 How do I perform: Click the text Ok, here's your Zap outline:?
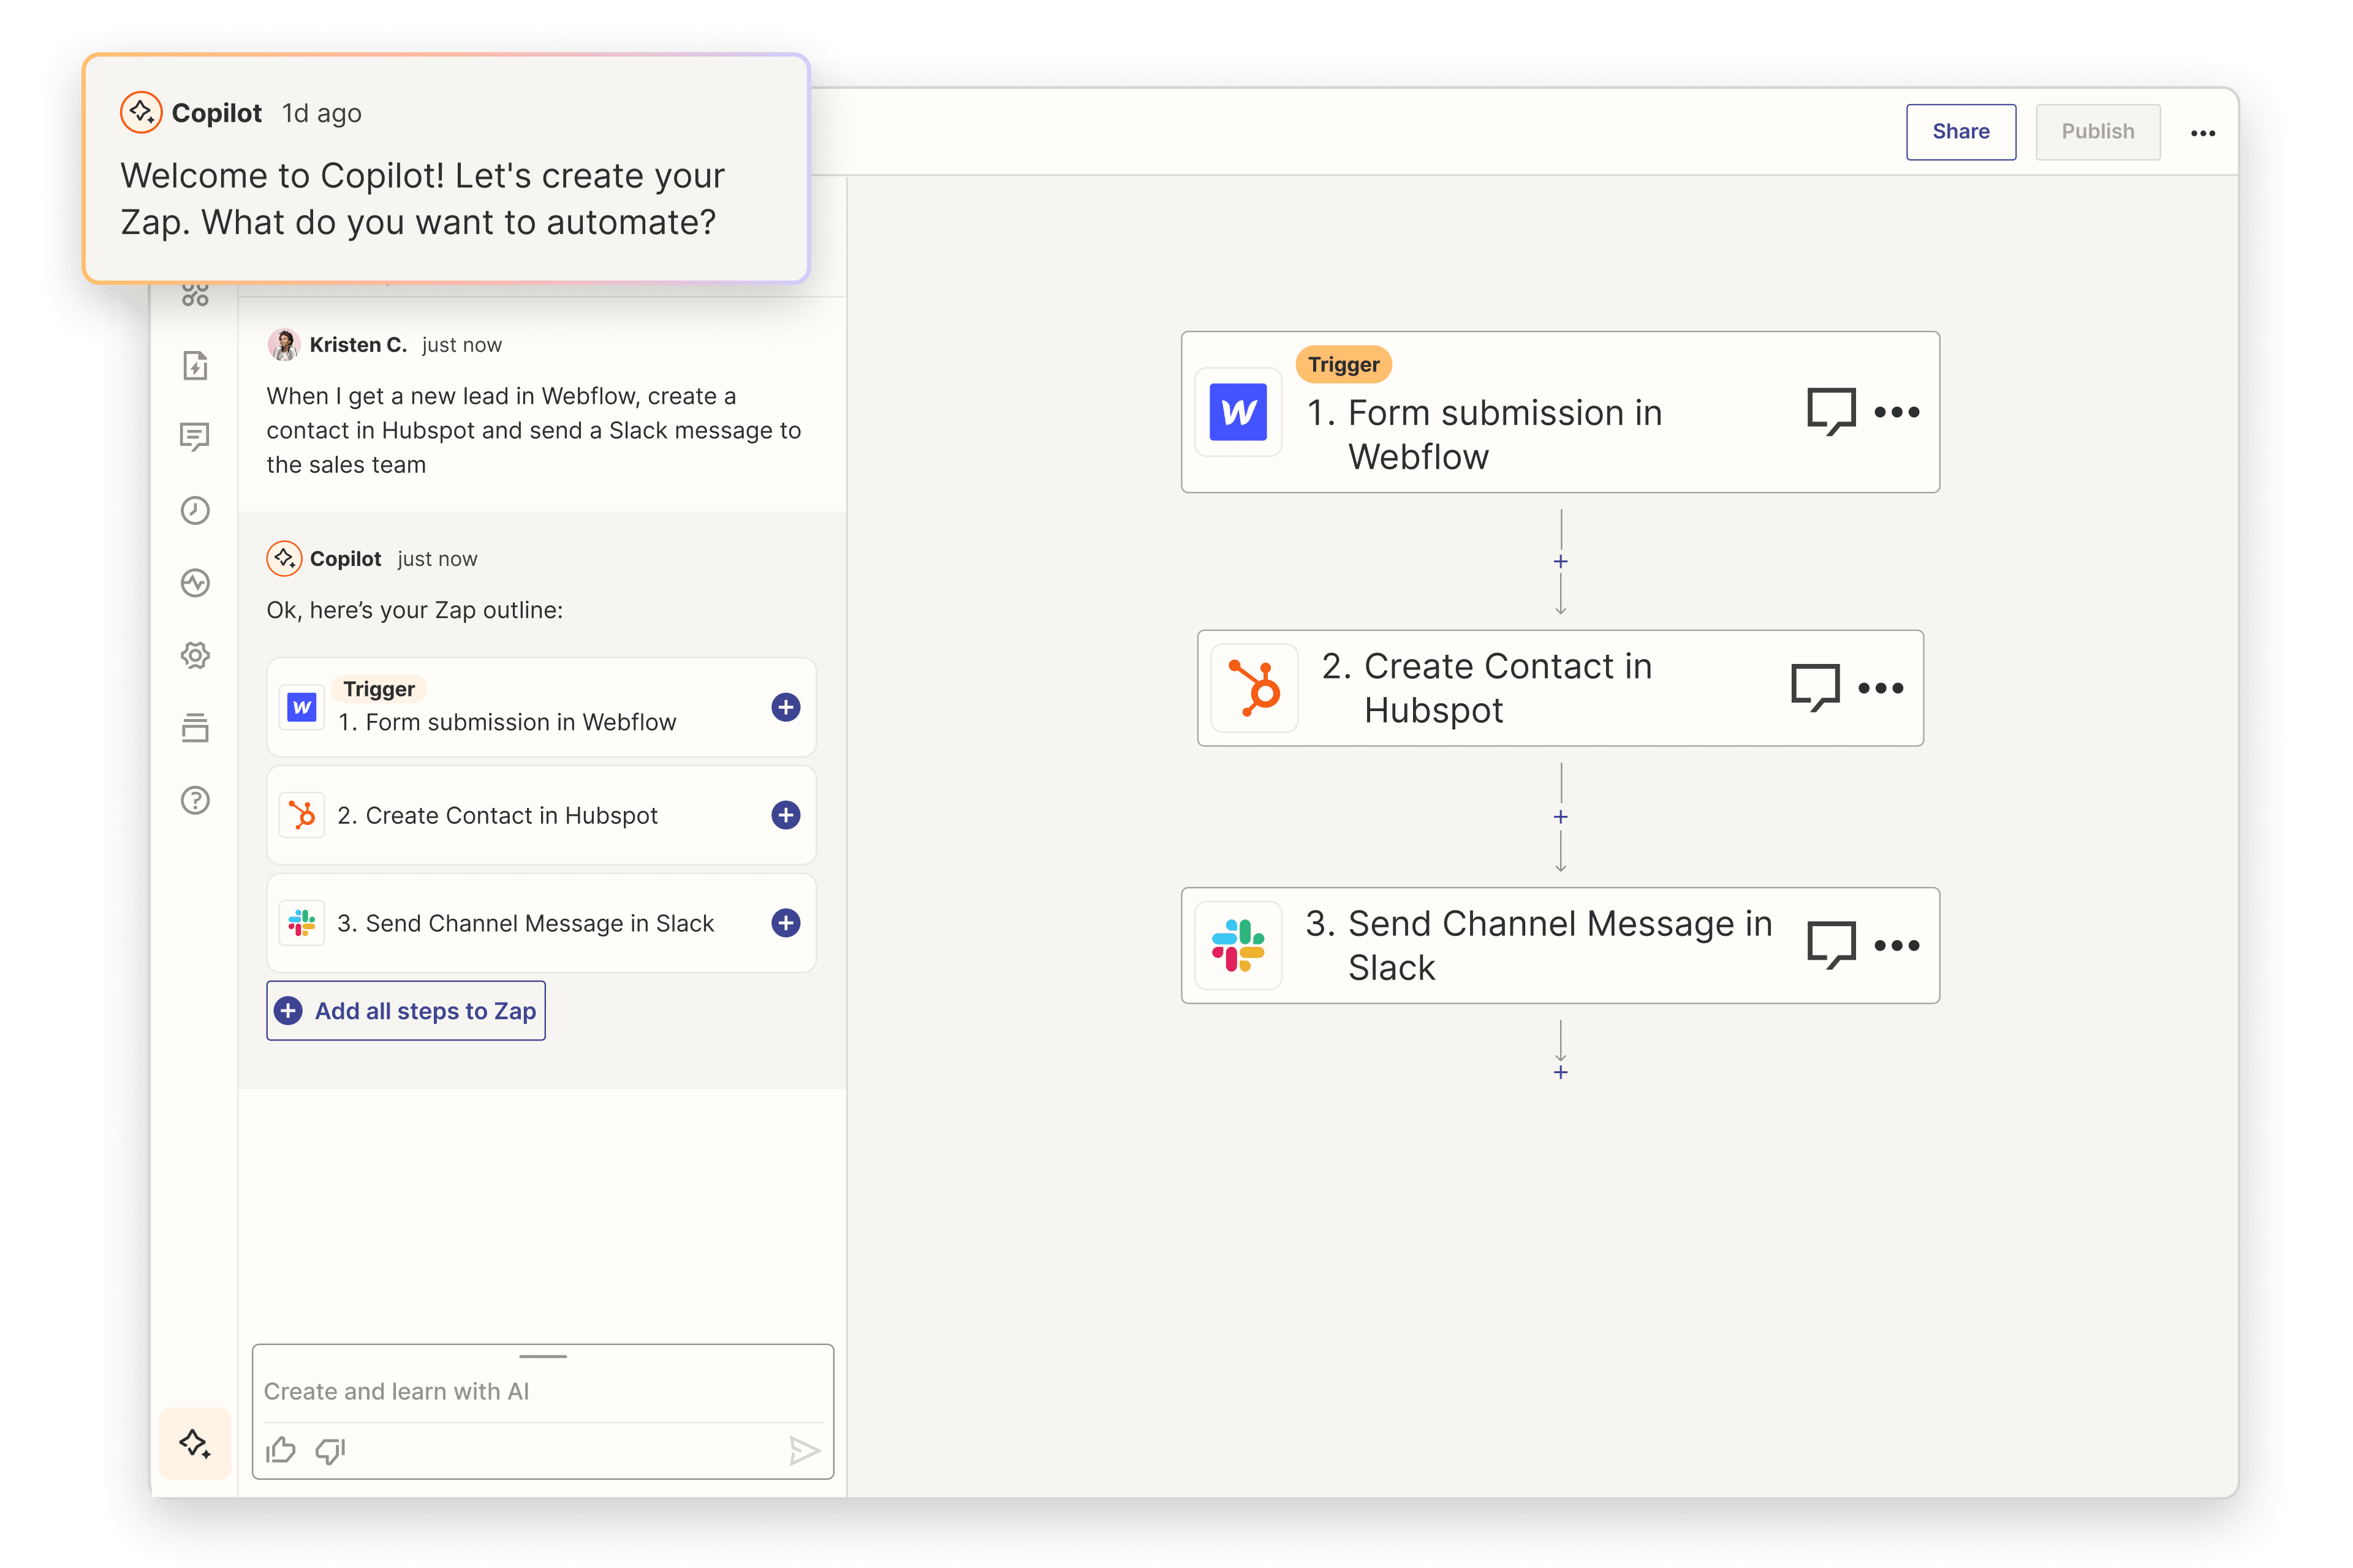tap(414, 610)
